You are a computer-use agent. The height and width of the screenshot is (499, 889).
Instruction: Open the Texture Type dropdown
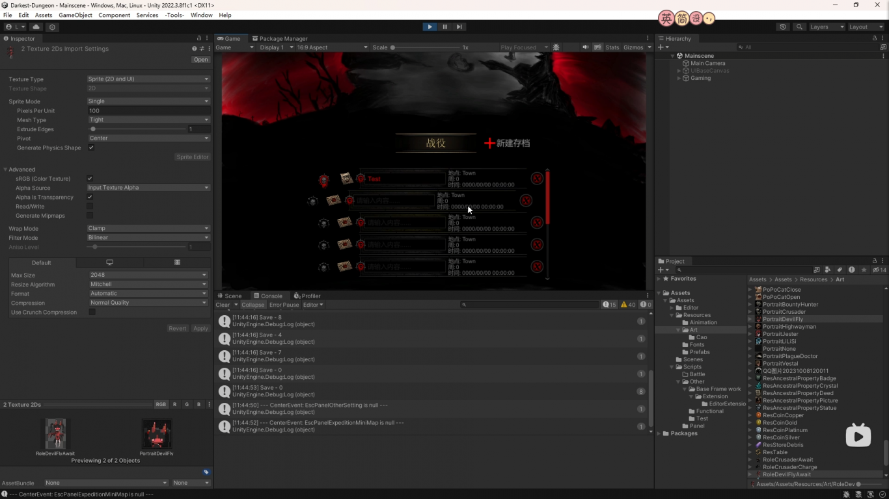pos(148,79)
